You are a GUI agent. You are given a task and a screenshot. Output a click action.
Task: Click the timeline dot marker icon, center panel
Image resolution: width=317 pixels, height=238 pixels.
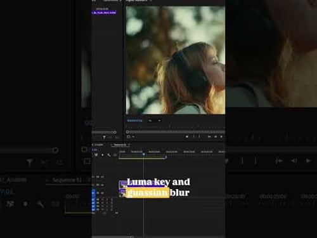(x=103, y=155)
